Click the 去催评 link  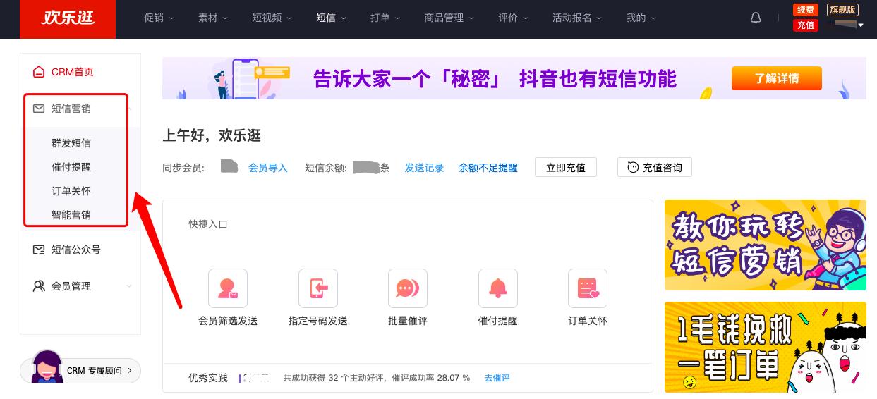click(x=497, y=378)
